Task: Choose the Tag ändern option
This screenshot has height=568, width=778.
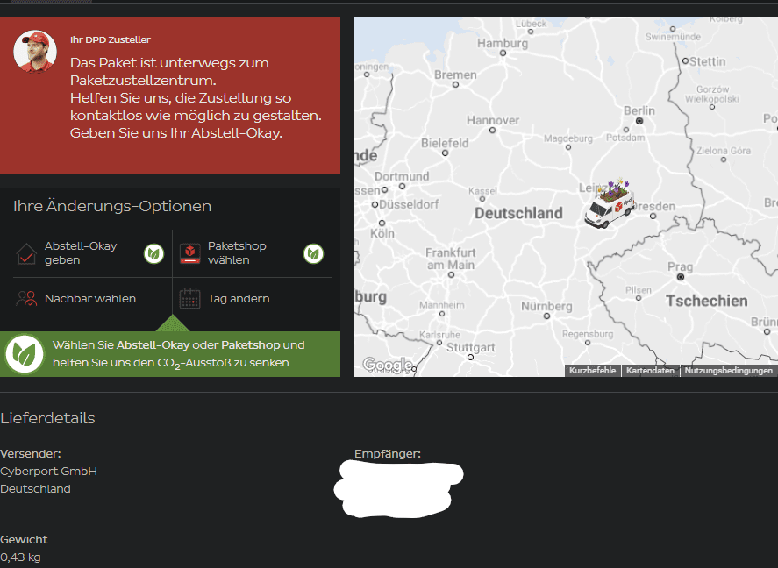Action: (252, 298)
